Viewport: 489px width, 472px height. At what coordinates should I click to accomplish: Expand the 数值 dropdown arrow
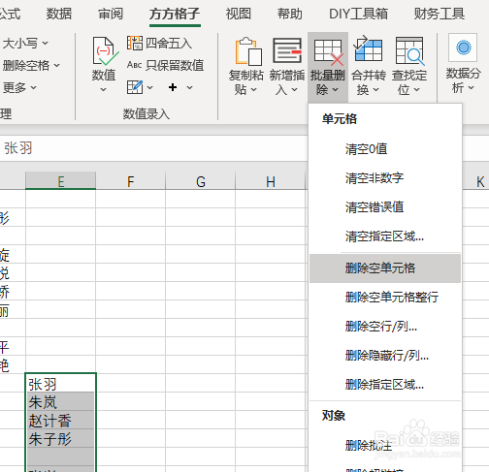pos(103,89)
